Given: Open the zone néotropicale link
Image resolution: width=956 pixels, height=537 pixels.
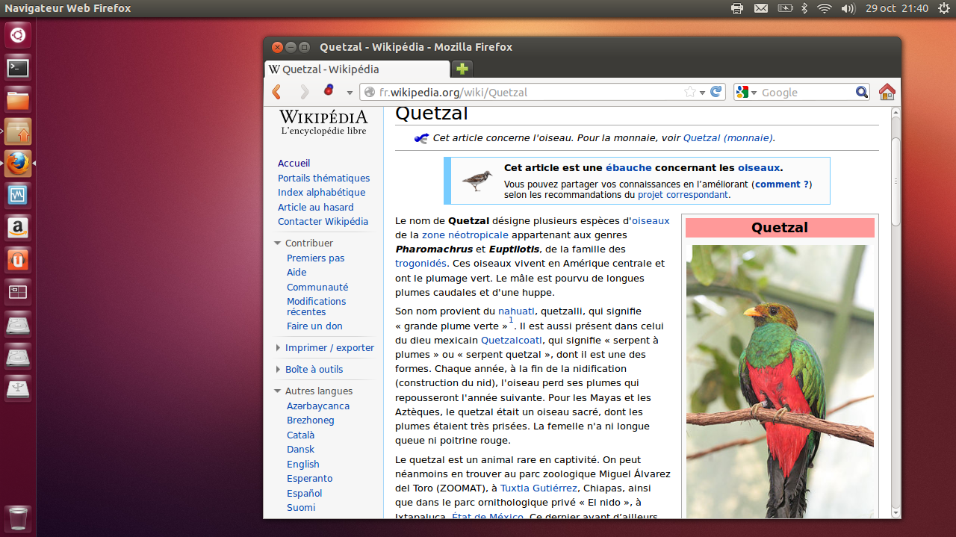Looking at the screenshot, I should [x=465, y=235].
